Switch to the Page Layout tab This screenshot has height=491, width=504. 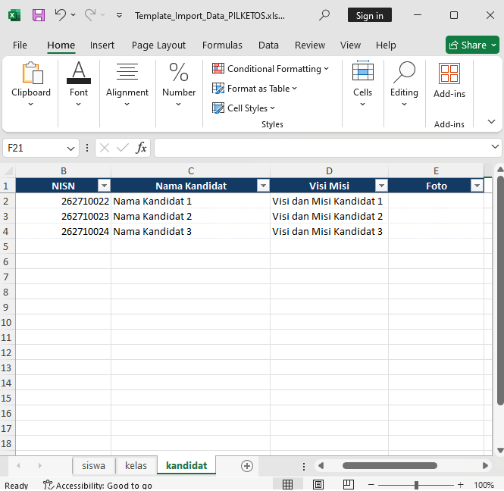coord(158,45)
